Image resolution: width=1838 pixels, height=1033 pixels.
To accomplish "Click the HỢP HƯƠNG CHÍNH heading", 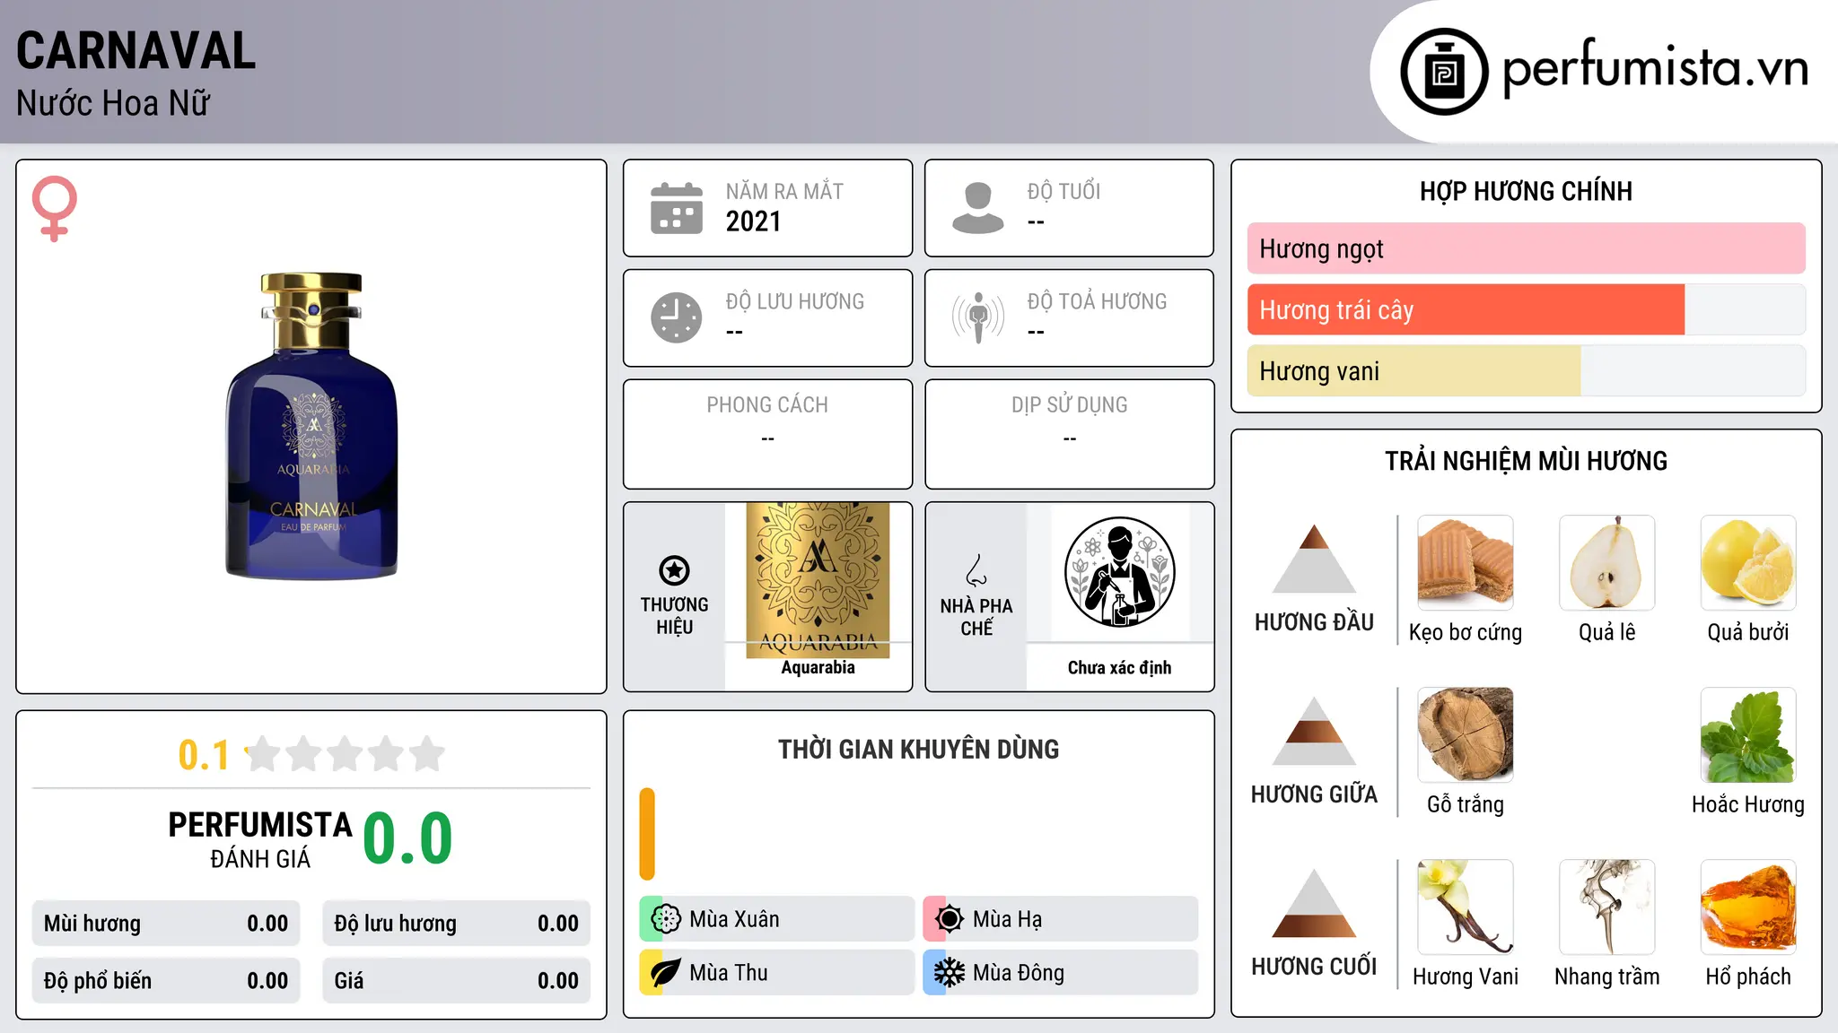I will [x=1526, y=191].
